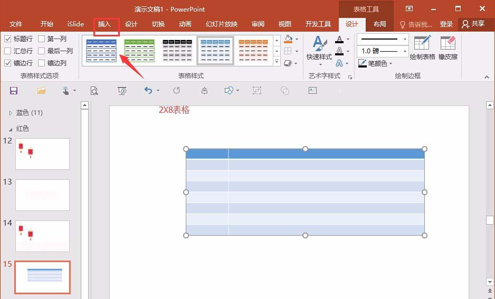
Task: Select slide 12 thumbnail
Action: (42, 154)
